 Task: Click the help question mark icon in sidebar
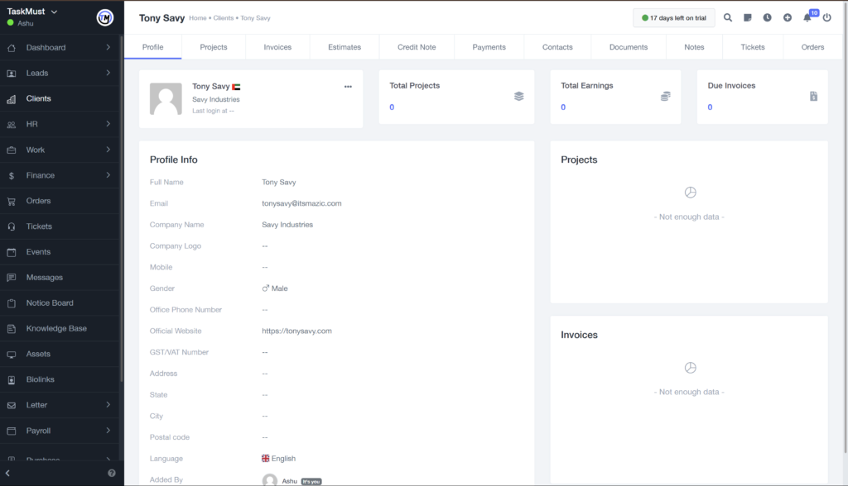point(112,473)
